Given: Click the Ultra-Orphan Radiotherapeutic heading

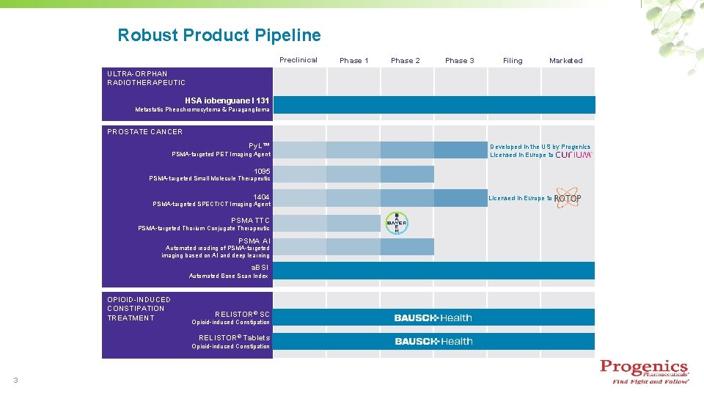Looking at the screenshot, I should [146, 78].
